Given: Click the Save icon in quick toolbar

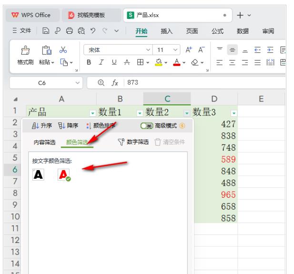Looking at the screenshot, I should click(x=46, y=30).
